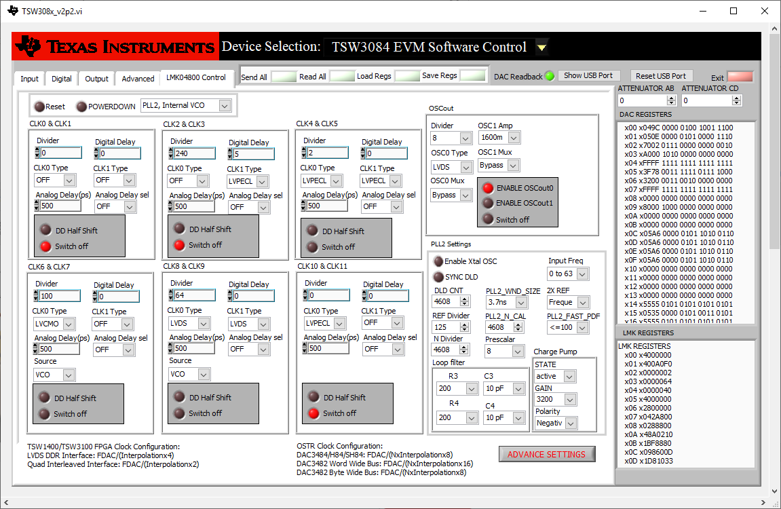Open the OSC0 Type LVDS dropdown
781x509 pixels.
pos(465,167)
